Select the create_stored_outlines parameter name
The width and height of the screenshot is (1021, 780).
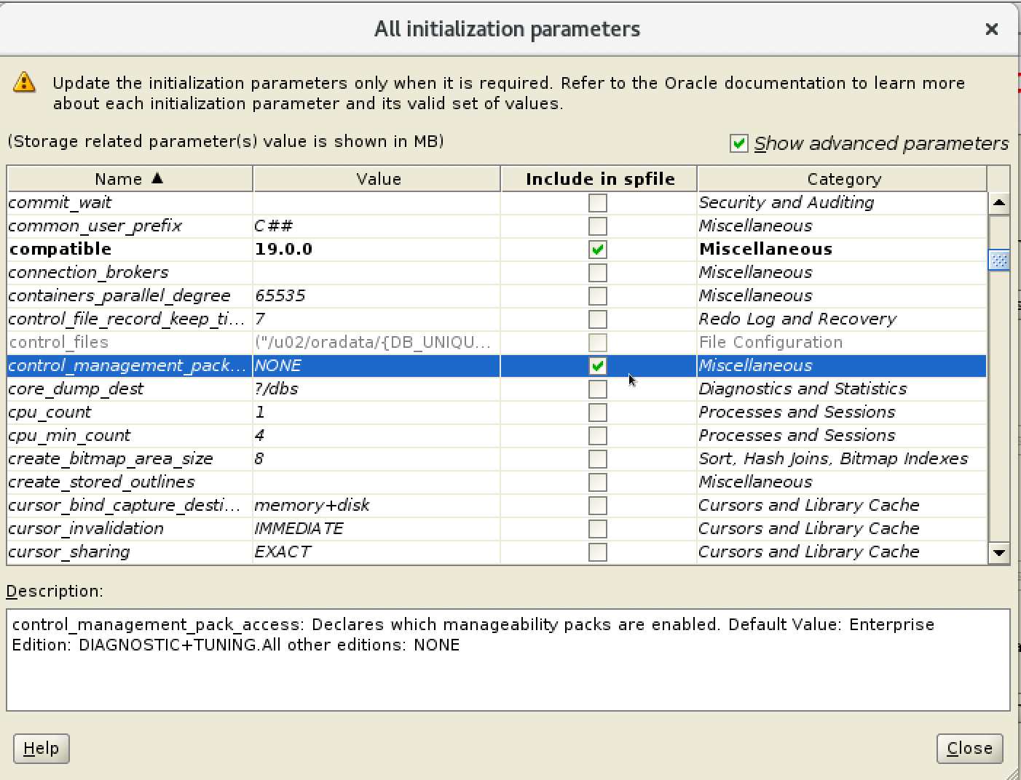click(x=101, y=482)
